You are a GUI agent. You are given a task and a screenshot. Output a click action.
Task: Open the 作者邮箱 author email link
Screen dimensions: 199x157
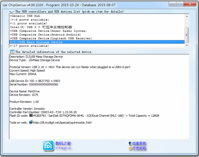coord(139,148)
